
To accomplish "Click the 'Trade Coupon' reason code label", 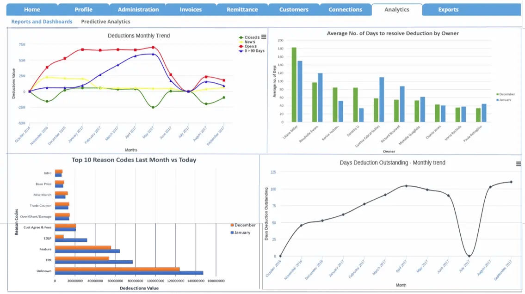I will click(41, 206).
